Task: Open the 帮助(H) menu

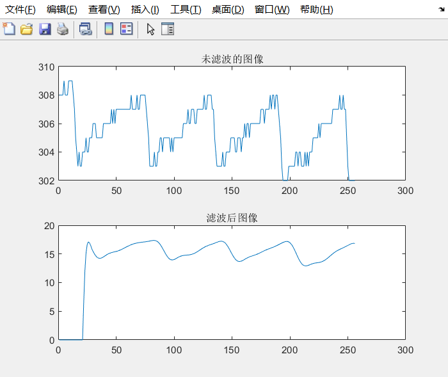Action: point(317,10)
